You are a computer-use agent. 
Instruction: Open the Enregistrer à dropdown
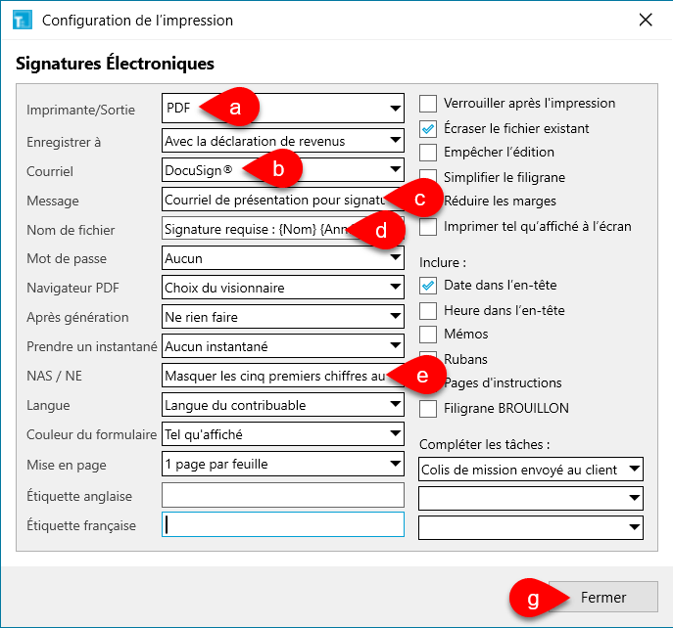click(283, 141)
